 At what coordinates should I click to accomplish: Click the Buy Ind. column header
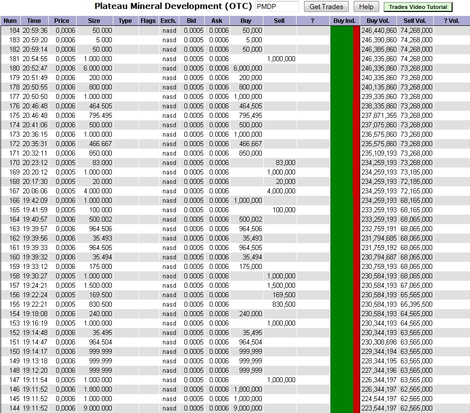(344, 21)
